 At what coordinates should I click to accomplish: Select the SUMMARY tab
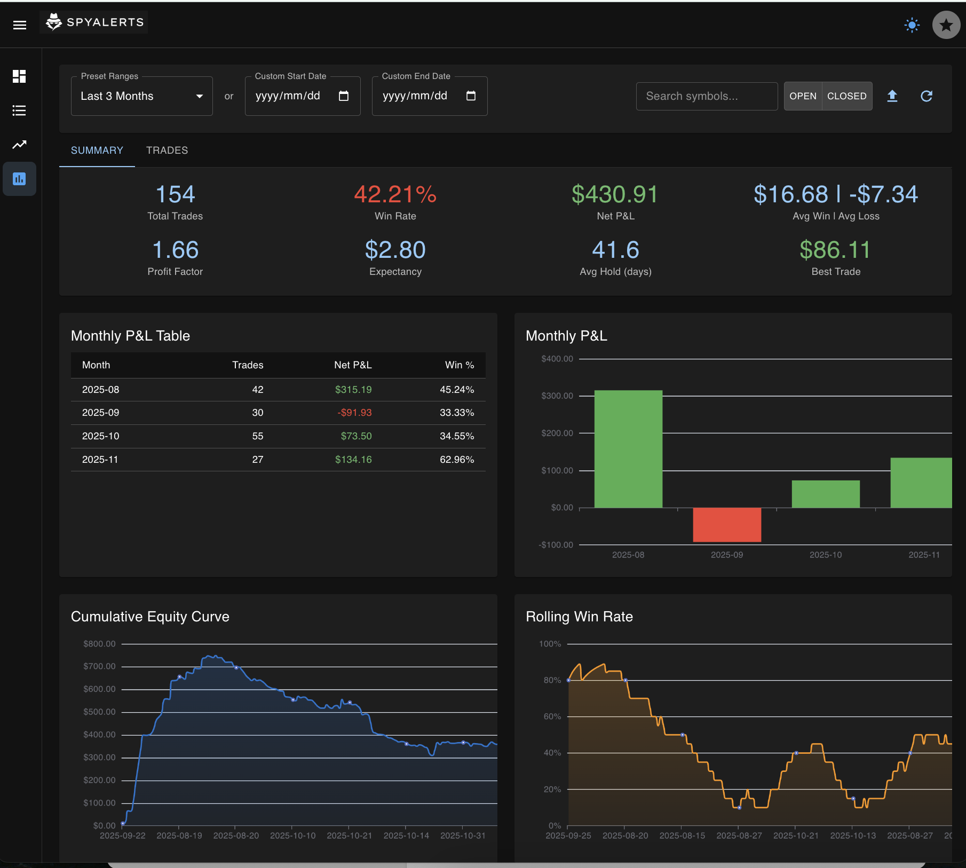[x=97, y=151]
